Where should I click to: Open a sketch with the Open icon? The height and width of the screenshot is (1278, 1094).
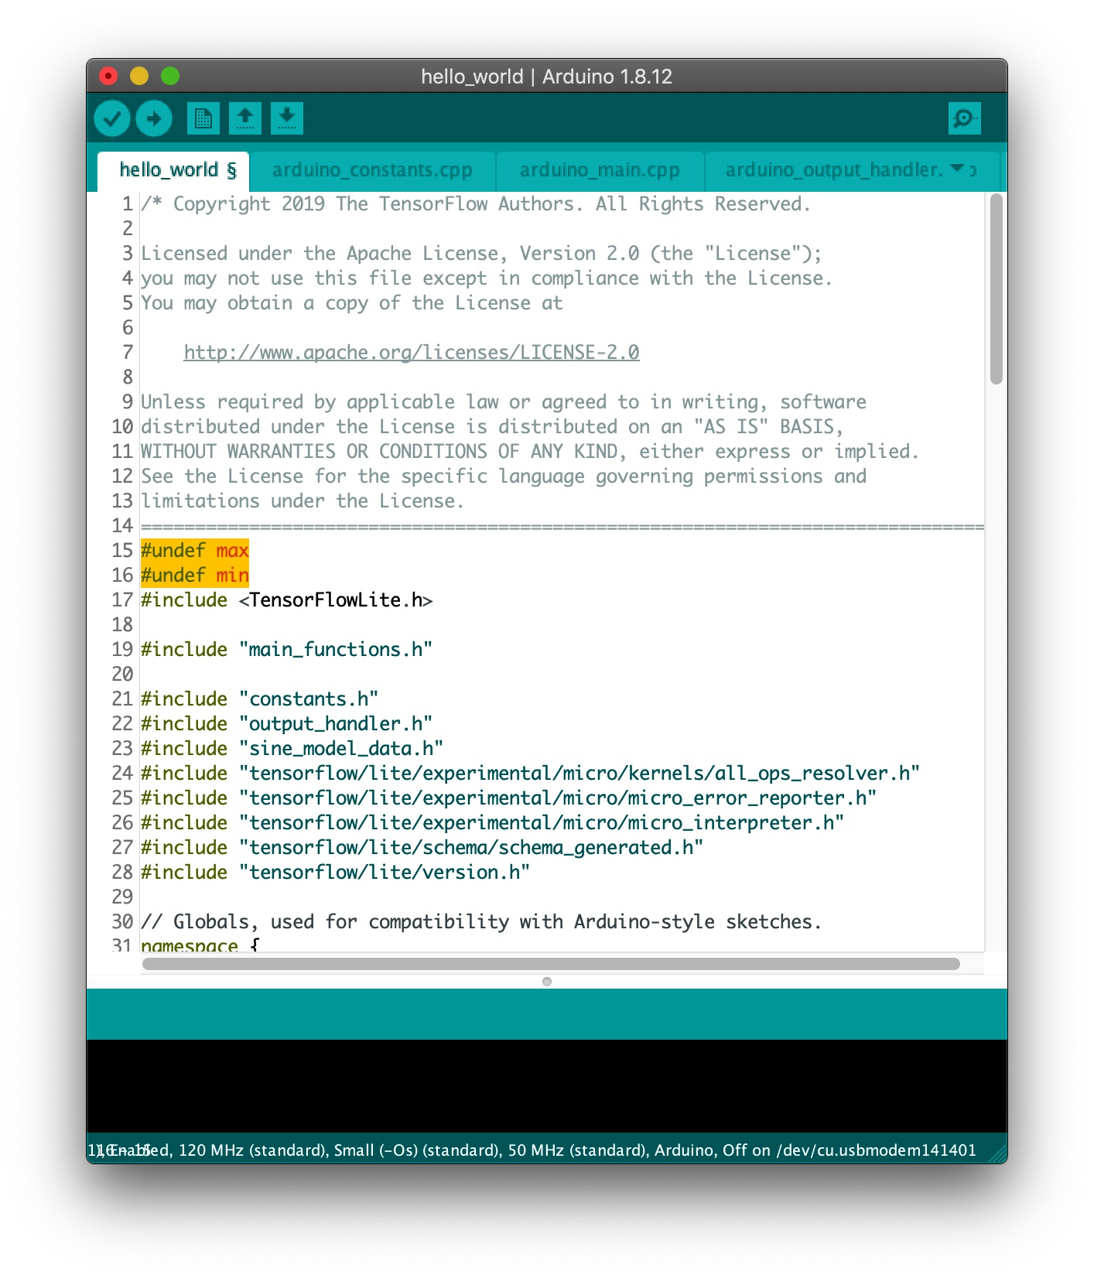245,118
